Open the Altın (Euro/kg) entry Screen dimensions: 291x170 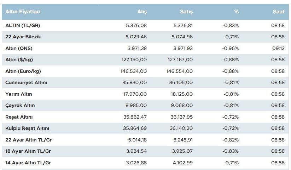23,71
